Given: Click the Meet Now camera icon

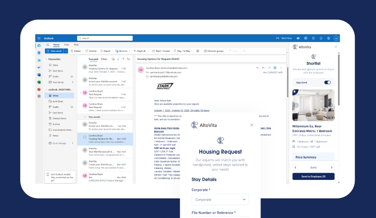Looking at the screenshot, I should [277, 38].
